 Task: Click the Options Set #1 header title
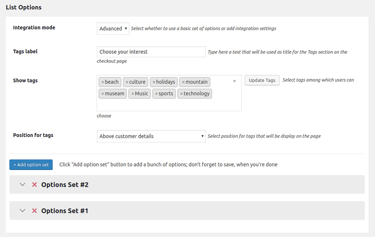[x=64, y=211]
